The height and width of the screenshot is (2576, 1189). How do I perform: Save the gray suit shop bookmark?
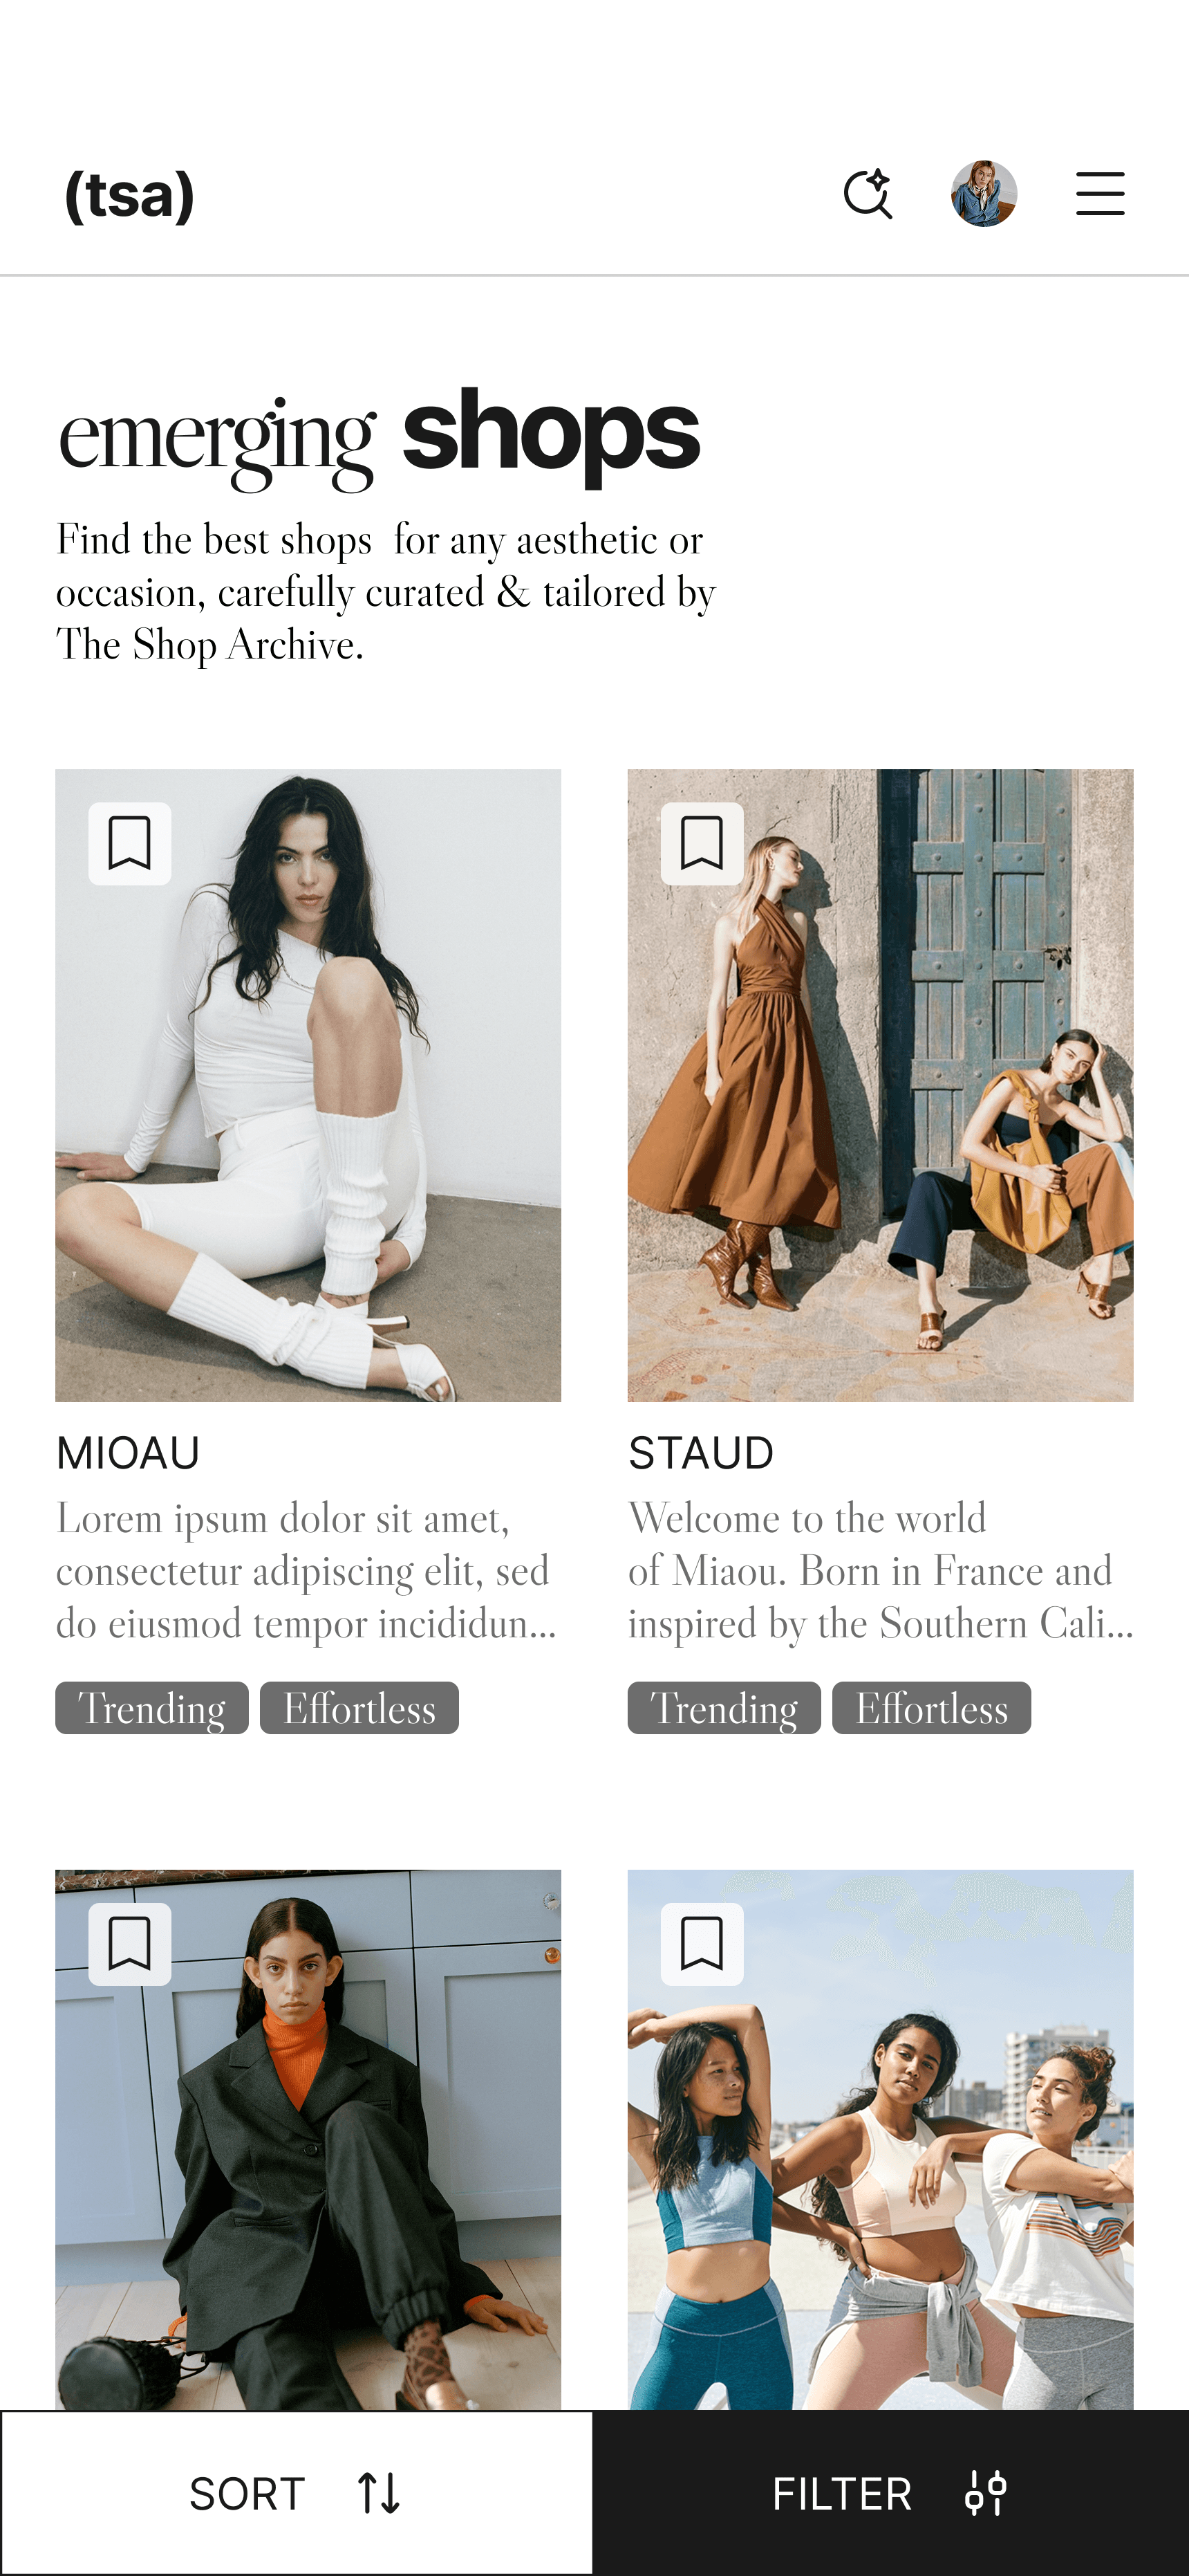tap(130, 1944)
